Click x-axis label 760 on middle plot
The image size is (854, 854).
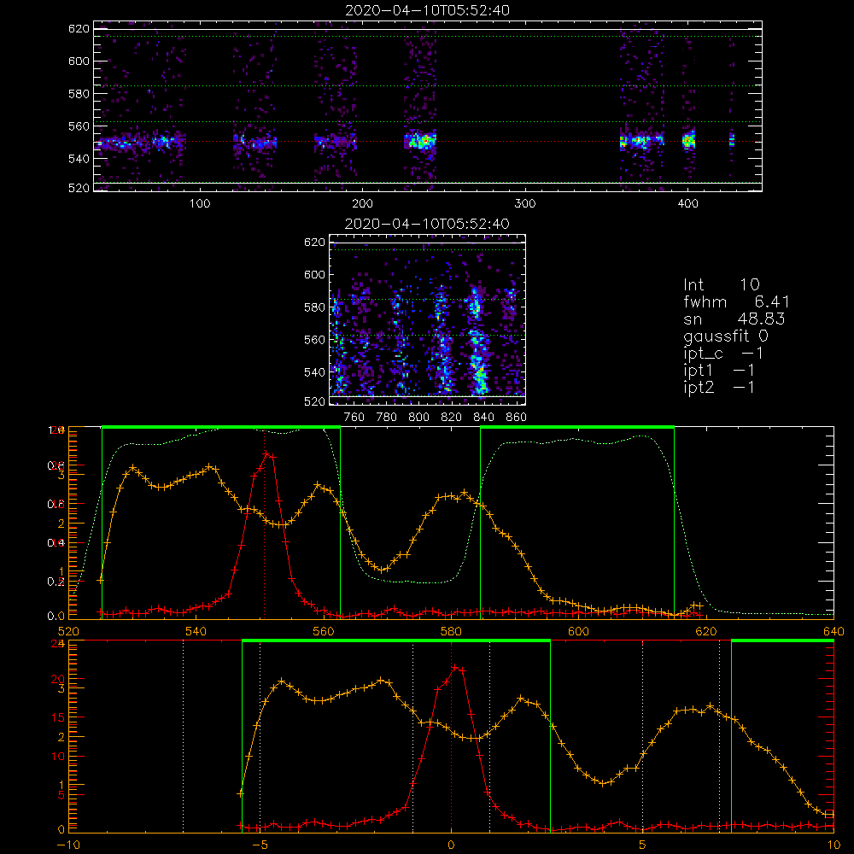coord(354,418)
